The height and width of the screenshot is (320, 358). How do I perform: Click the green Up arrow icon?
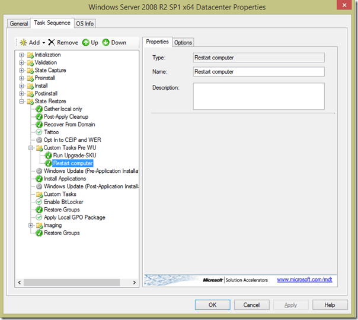(85, 43)
